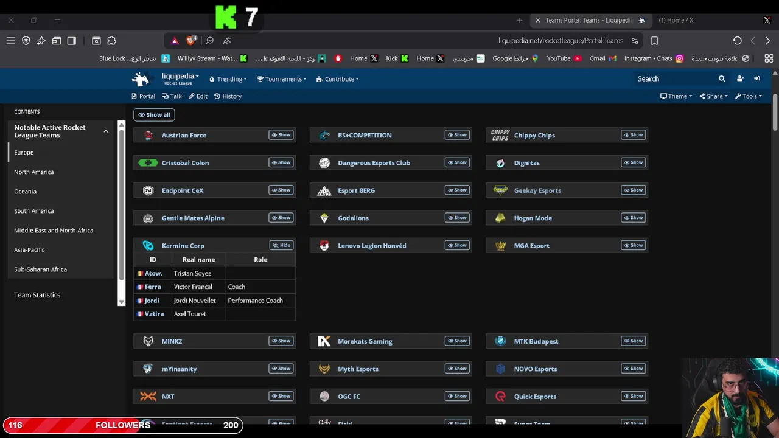
Task: Click the browser address bar URL
Action: [x=561, y=41]
